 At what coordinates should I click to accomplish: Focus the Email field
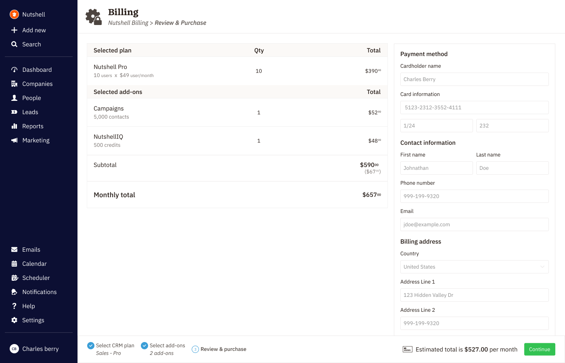coord(475,225)
